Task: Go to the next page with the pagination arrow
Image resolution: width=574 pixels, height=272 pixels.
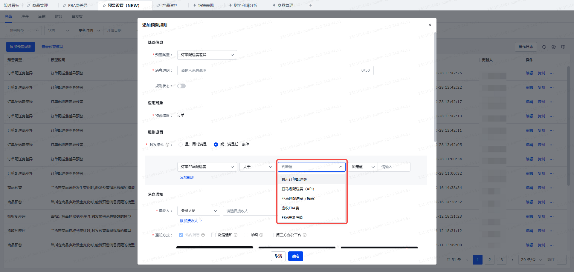Action: pos(512,260)
